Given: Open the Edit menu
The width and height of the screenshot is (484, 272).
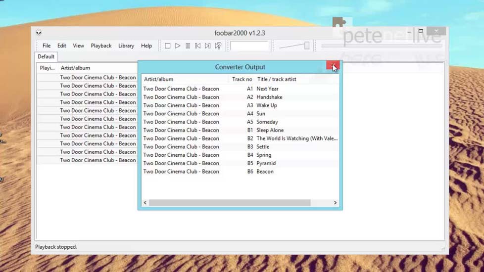Looking at the screenshot, I should point(62,45).
